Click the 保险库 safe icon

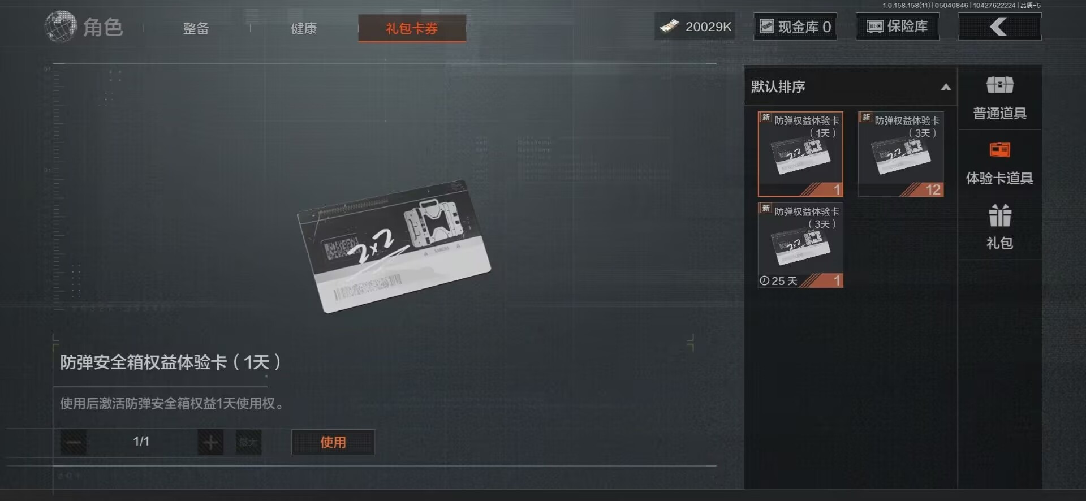point(875,26)
